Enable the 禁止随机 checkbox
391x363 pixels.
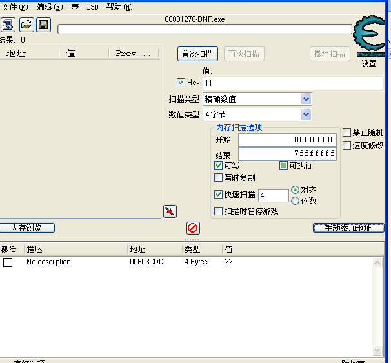(x=346, y=133)
